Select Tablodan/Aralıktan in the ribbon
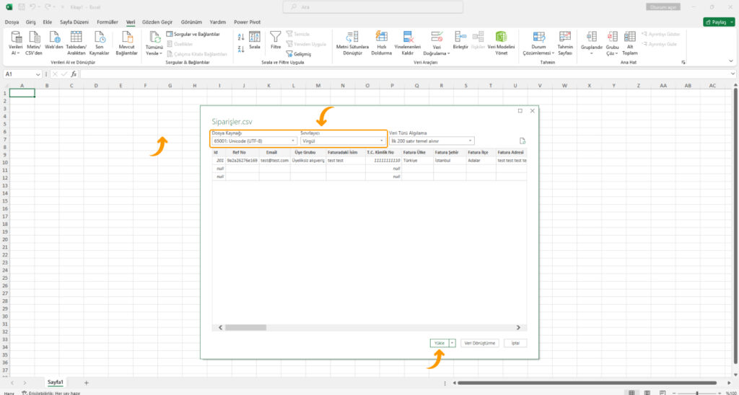The height and width of the screenshot is (395, 739). point(76,43)
